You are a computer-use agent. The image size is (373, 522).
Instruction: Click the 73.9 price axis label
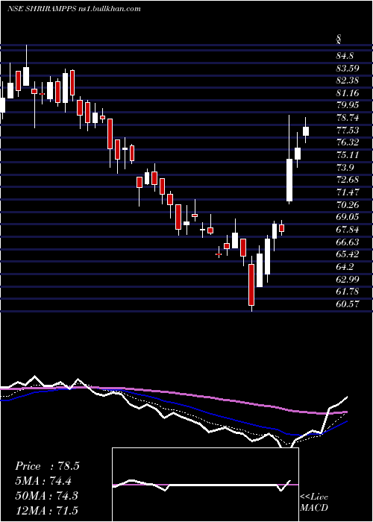click(x=345, y=167)
